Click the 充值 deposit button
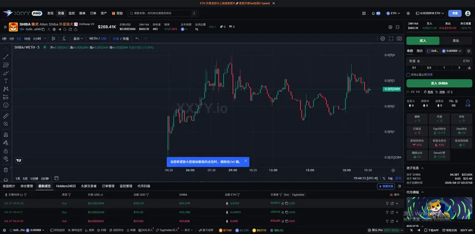Image resolution: width=475 pixels, height=234 pixels. pyautogui.click(x=455, y=13)
